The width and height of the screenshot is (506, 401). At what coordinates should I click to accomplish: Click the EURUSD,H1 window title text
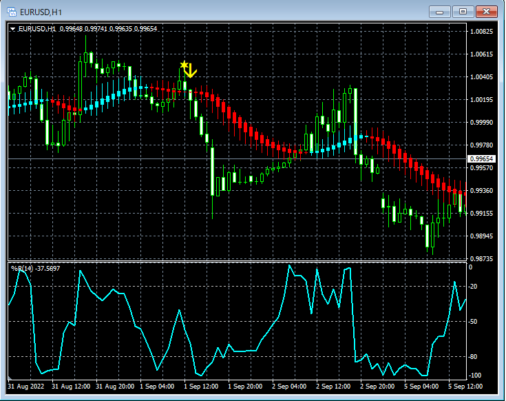pyautogui.click(x=41, y=12)
